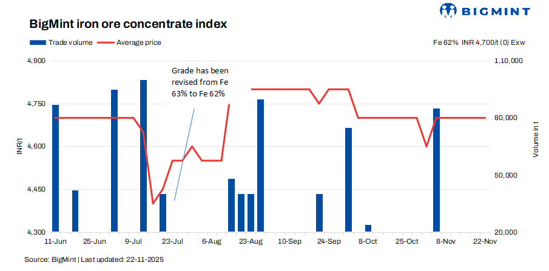Click the grade revision annotation text

(x=200, y=82)
